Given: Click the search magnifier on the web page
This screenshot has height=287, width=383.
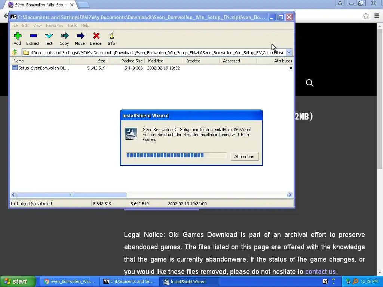Looking at the screenshot, I should point(309,83).
